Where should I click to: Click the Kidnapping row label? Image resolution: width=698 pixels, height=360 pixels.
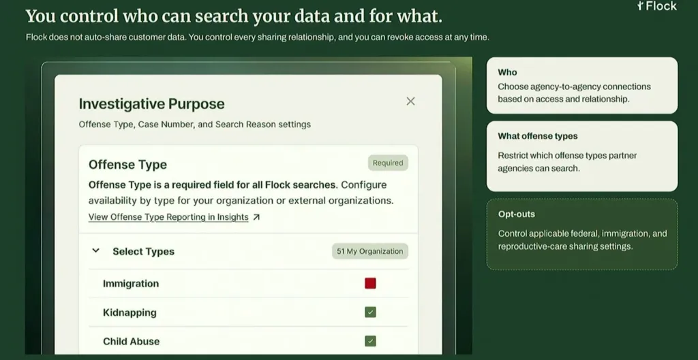click(130, 312)
